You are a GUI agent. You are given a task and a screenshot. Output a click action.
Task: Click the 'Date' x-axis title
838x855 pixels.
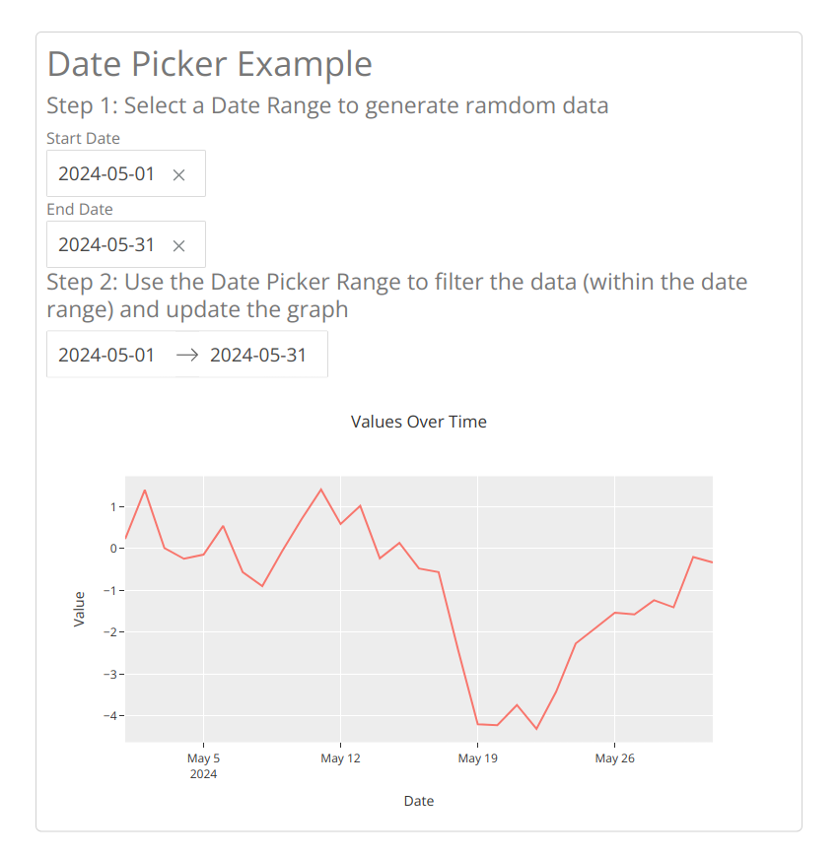(x=419, y=801)
